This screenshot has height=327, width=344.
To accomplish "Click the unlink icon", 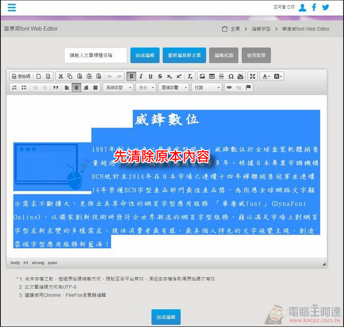I will (239, 87).
